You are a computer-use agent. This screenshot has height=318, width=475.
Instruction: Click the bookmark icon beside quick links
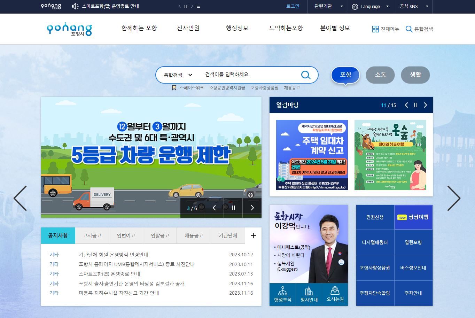click(x=174, y=88)
